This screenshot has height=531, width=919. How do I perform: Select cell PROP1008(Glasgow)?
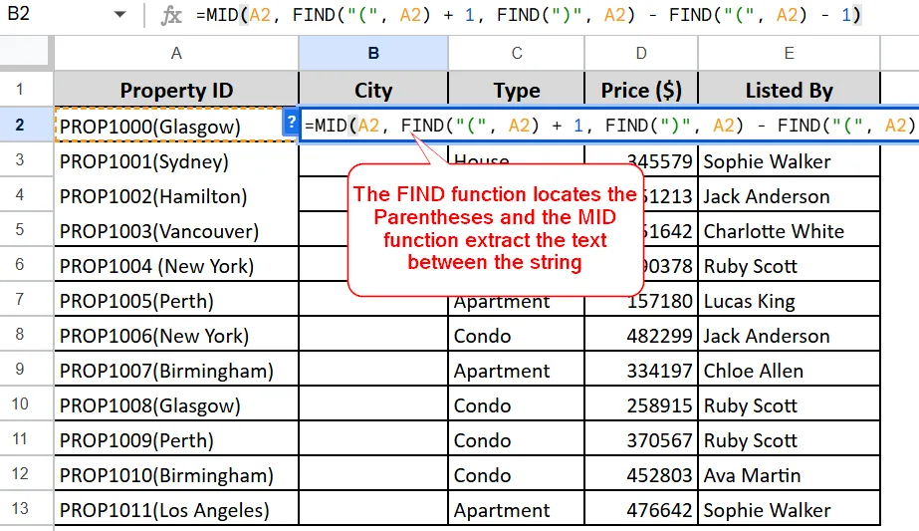(176, 404)
